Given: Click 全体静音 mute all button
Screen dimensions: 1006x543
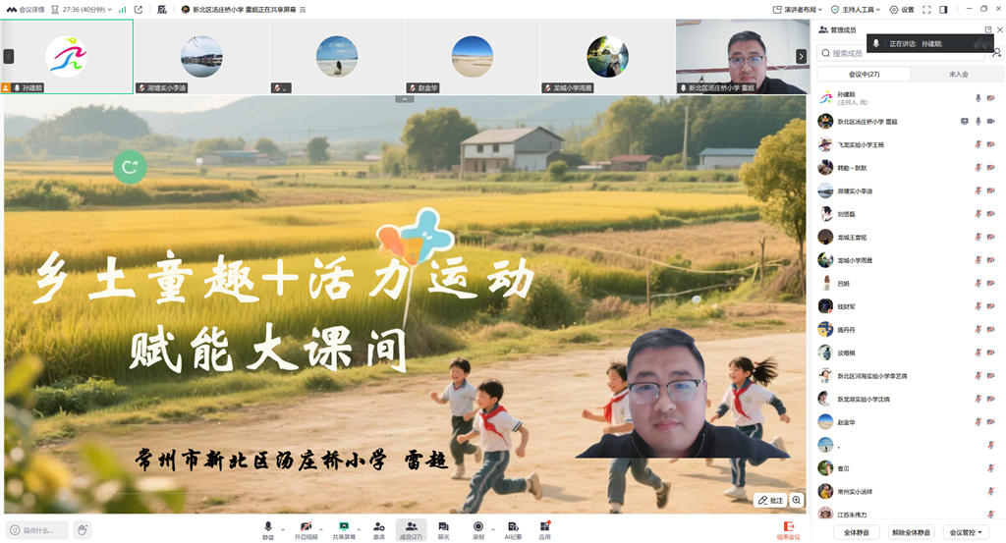Looking at the screenshot, I should (x=856, y=532).
